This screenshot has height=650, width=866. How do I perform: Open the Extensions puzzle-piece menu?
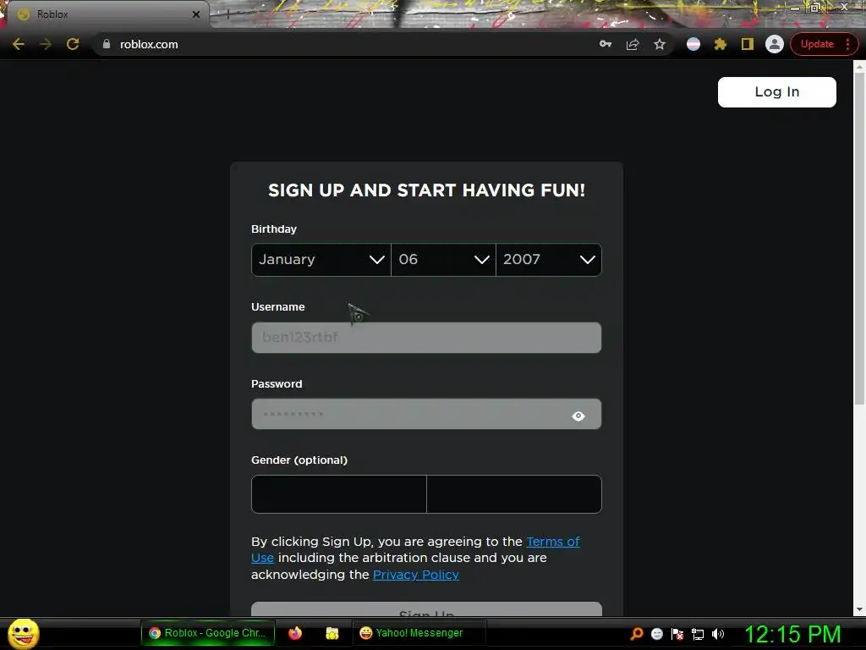coord(721,44)
